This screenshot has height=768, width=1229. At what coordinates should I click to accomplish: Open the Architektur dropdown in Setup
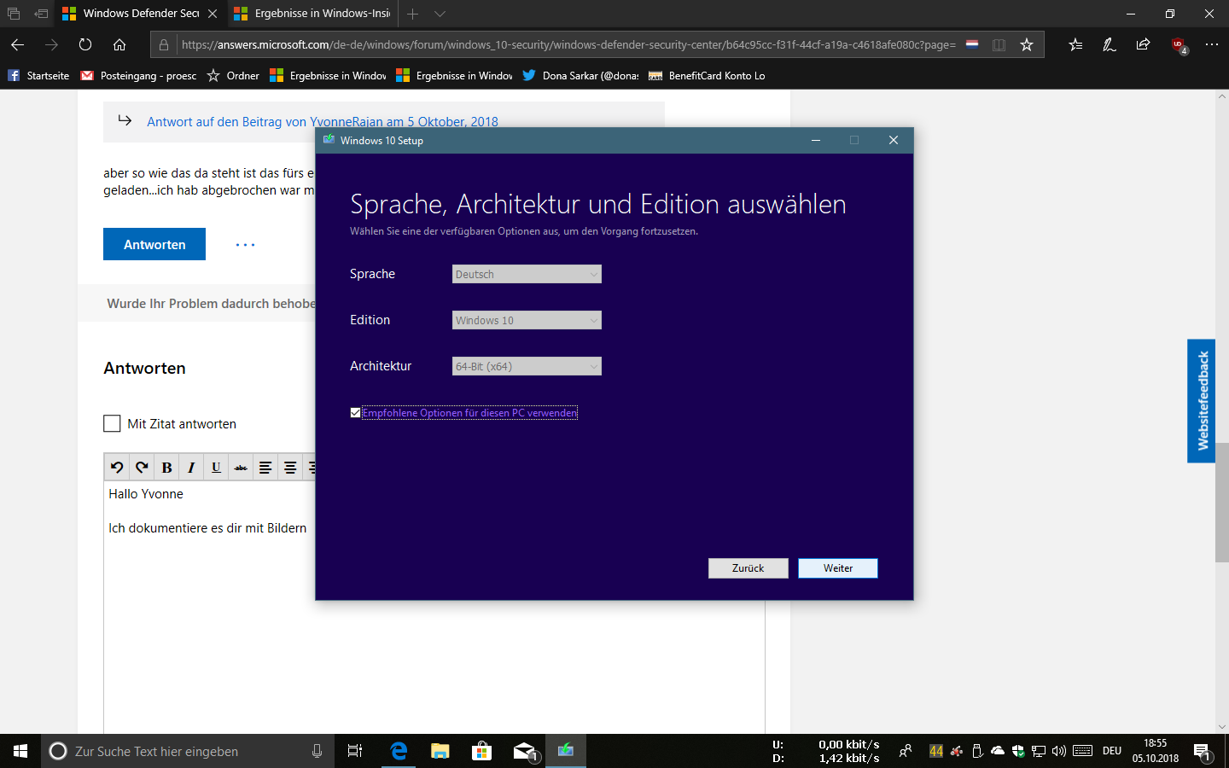(x=527, y=366)
